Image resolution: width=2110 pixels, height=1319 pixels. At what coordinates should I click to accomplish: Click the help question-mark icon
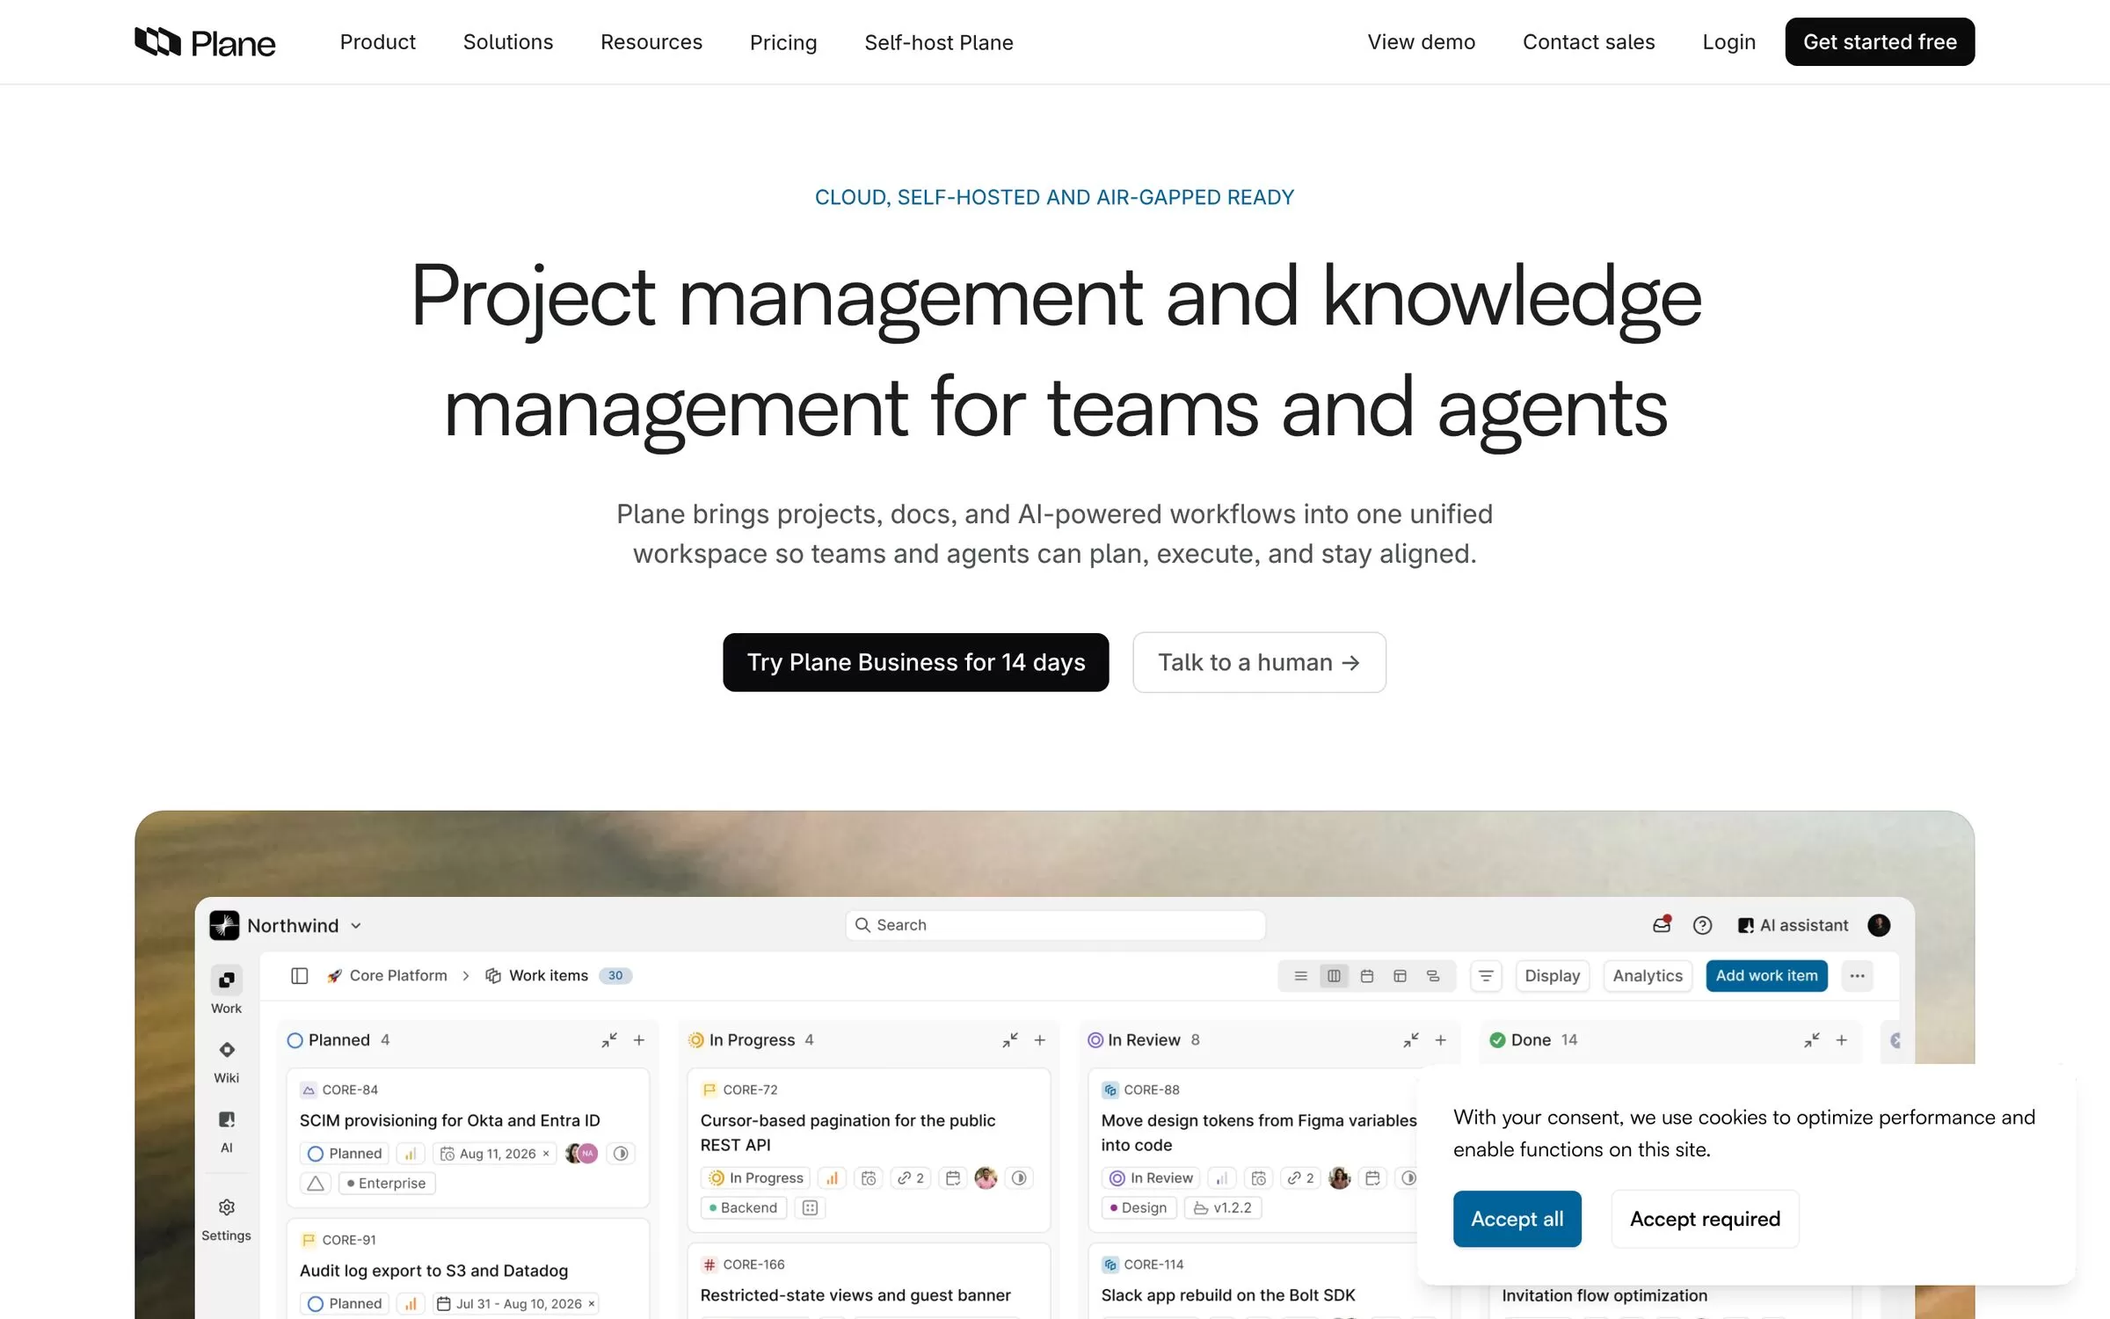pyautogui.click(x=1702, y=925)
